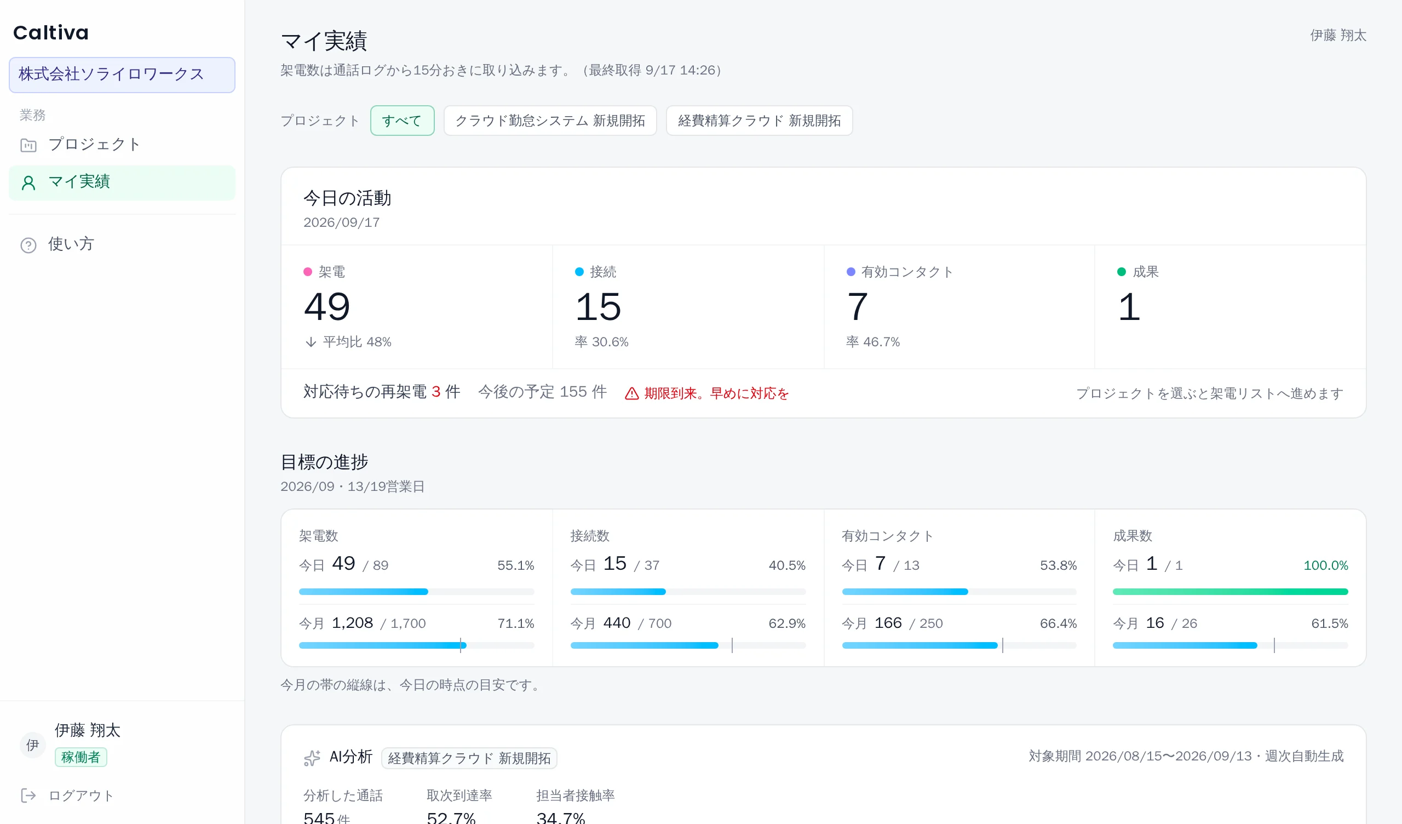Viewport: 1402px width, 824px height.
Task: Click the green 成果 dot indicator
Action: (x=1122, y=272)
